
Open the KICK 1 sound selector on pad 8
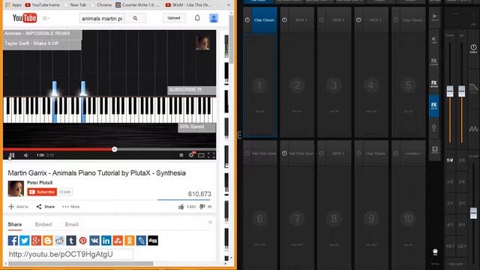(x=338, y=153)
